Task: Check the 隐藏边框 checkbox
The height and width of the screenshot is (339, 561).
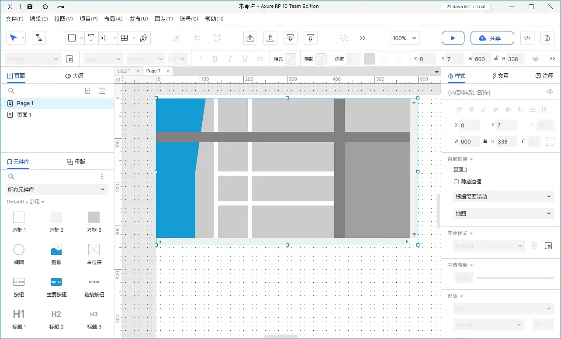Action: pos(457,181)
